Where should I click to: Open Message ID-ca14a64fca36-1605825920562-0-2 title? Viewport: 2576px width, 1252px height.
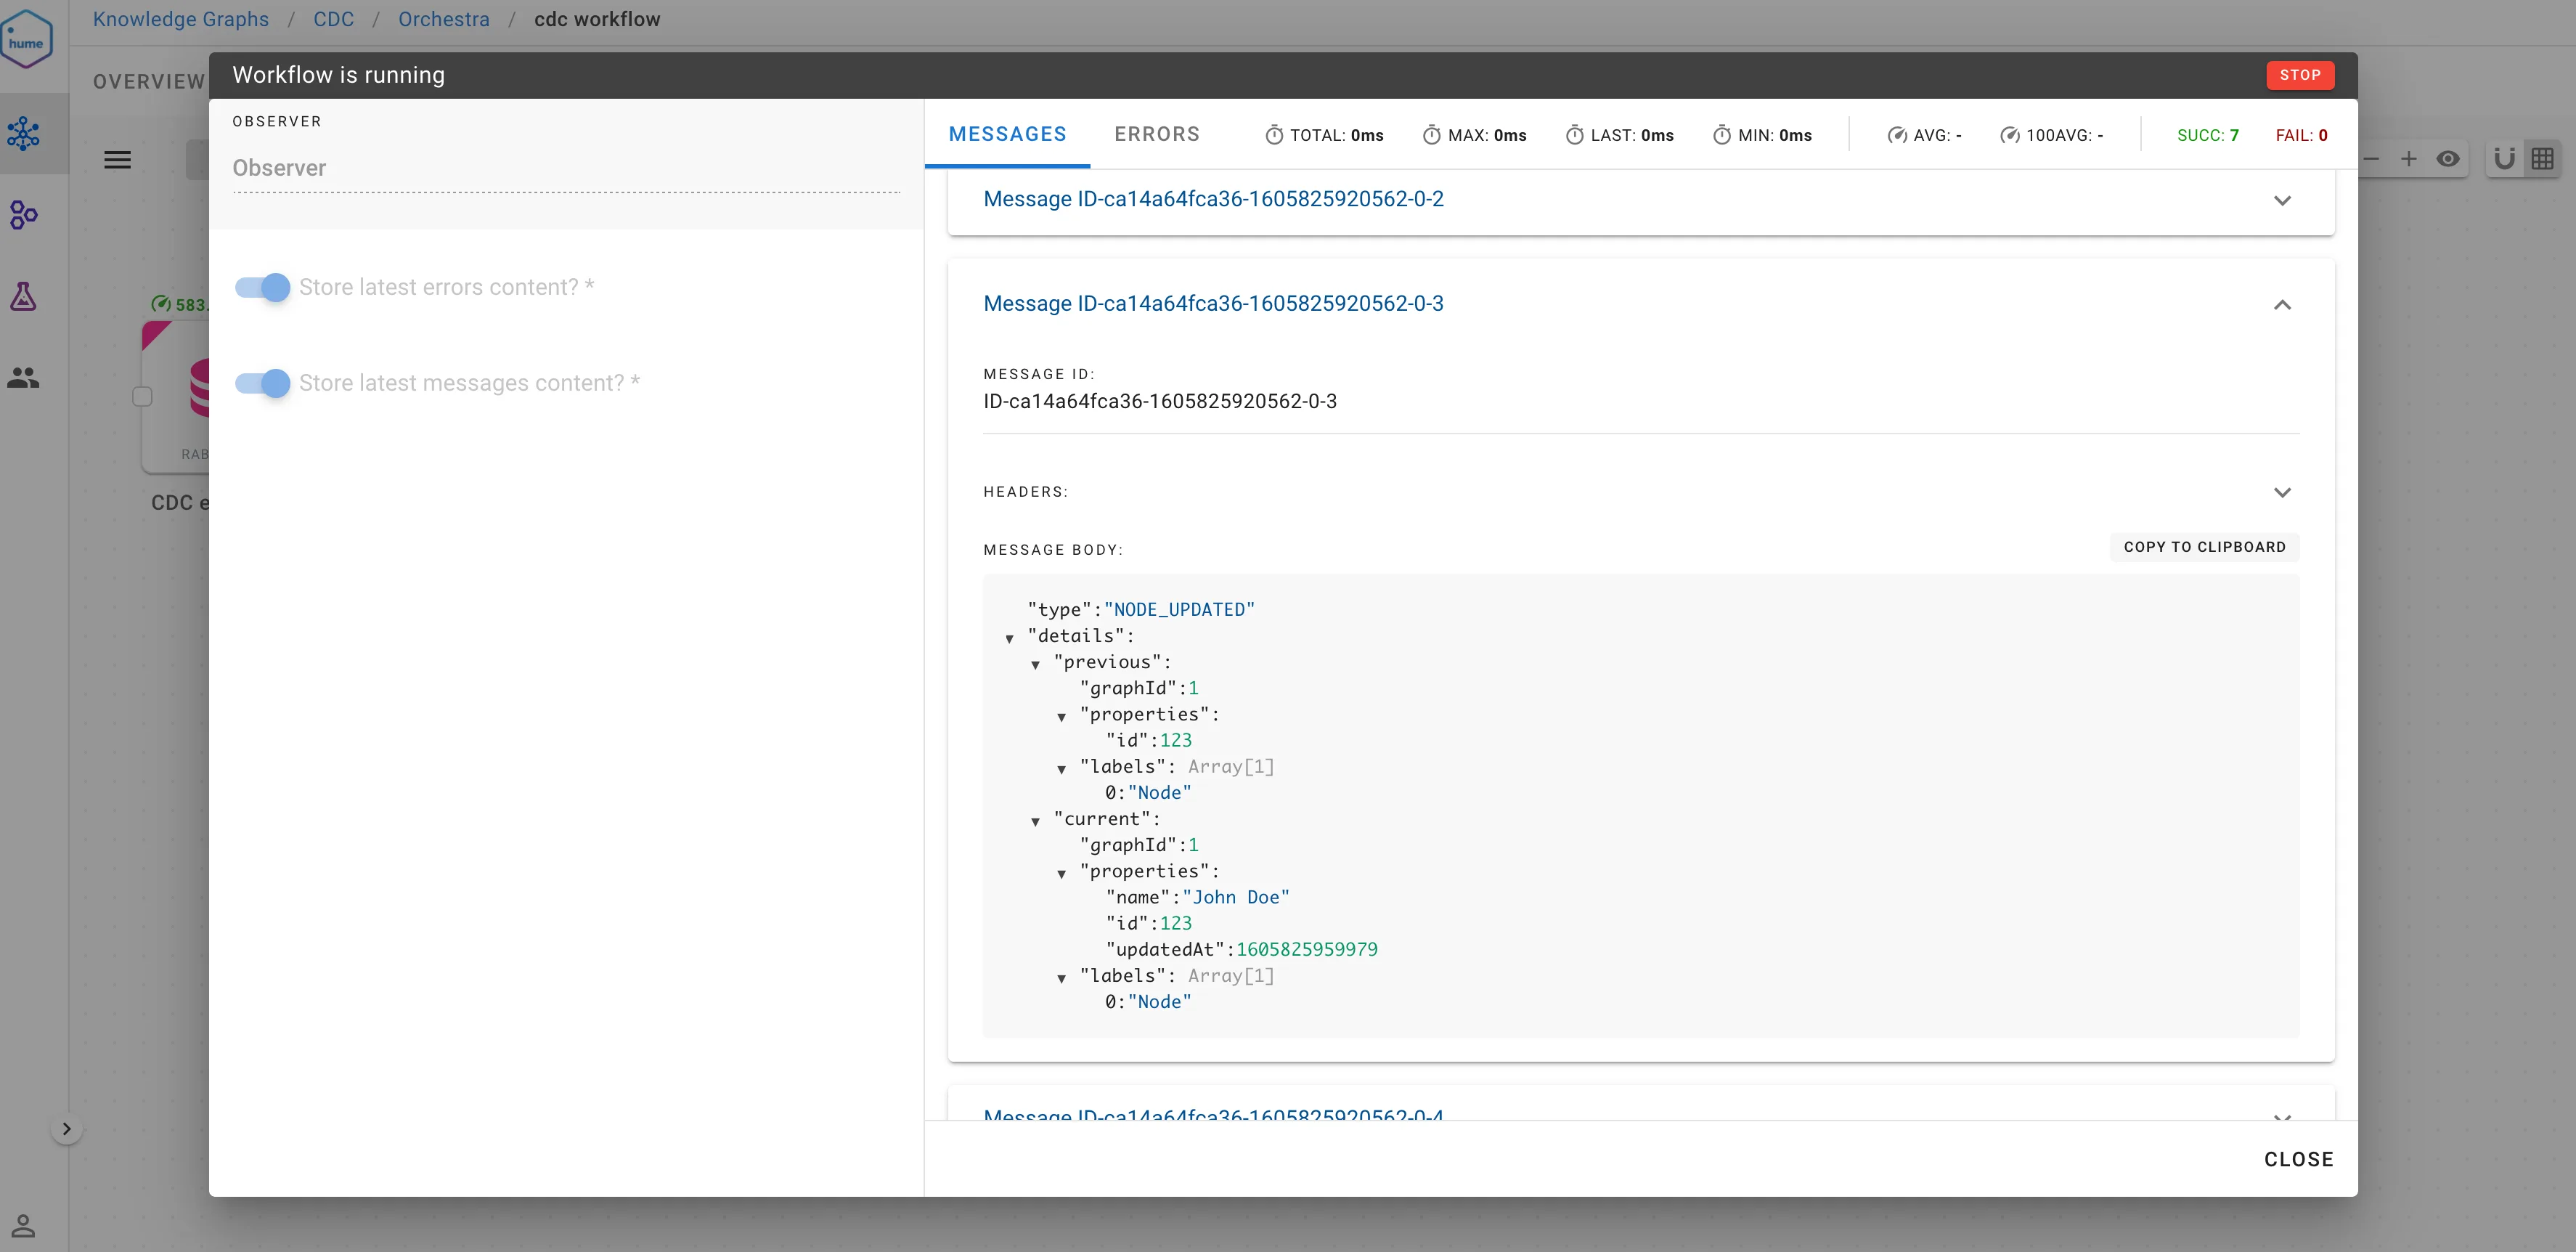1213,199
